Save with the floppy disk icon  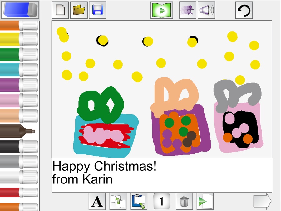coord(98,10)
